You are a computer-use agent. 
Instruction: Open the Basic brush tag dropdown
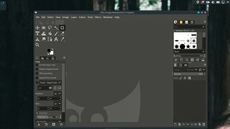[189, 52]
